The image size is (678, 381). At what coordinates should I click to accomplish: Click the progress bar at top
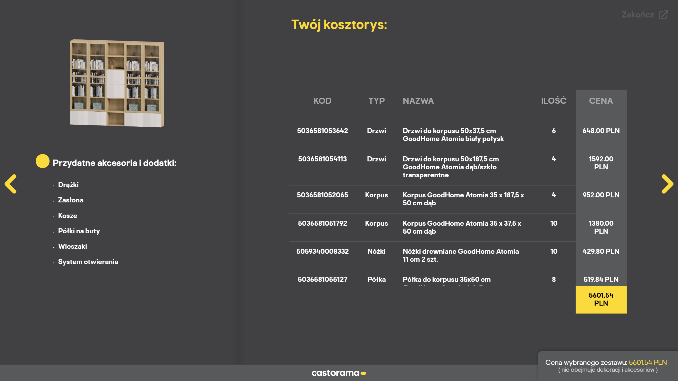point(339,1)
